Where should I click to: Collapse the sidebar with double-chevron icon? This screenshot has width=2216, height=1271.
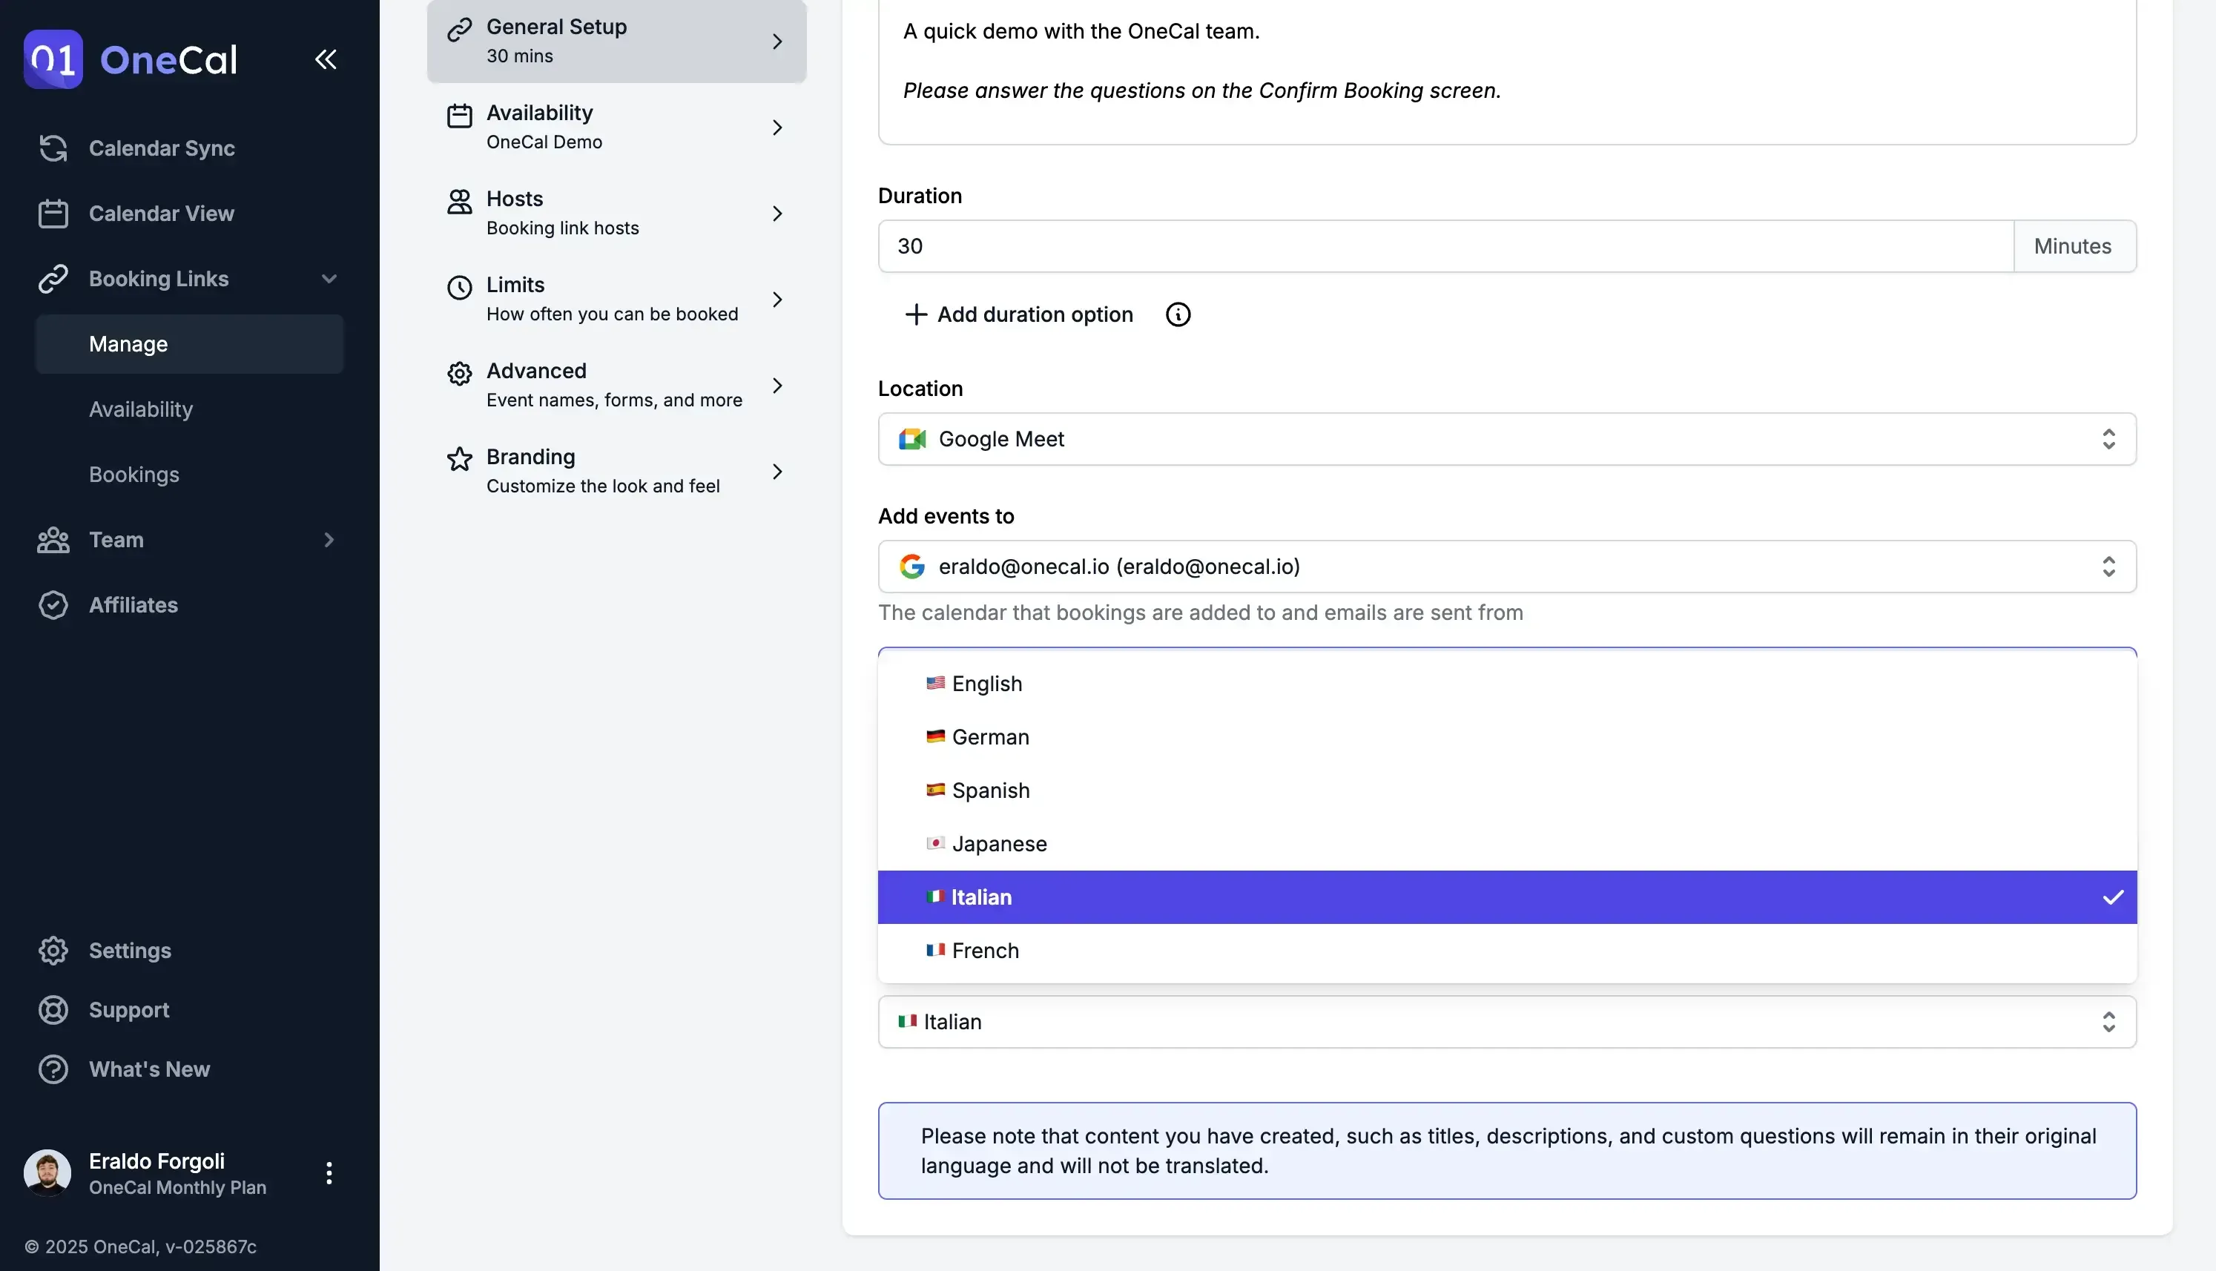coord(325,59)
